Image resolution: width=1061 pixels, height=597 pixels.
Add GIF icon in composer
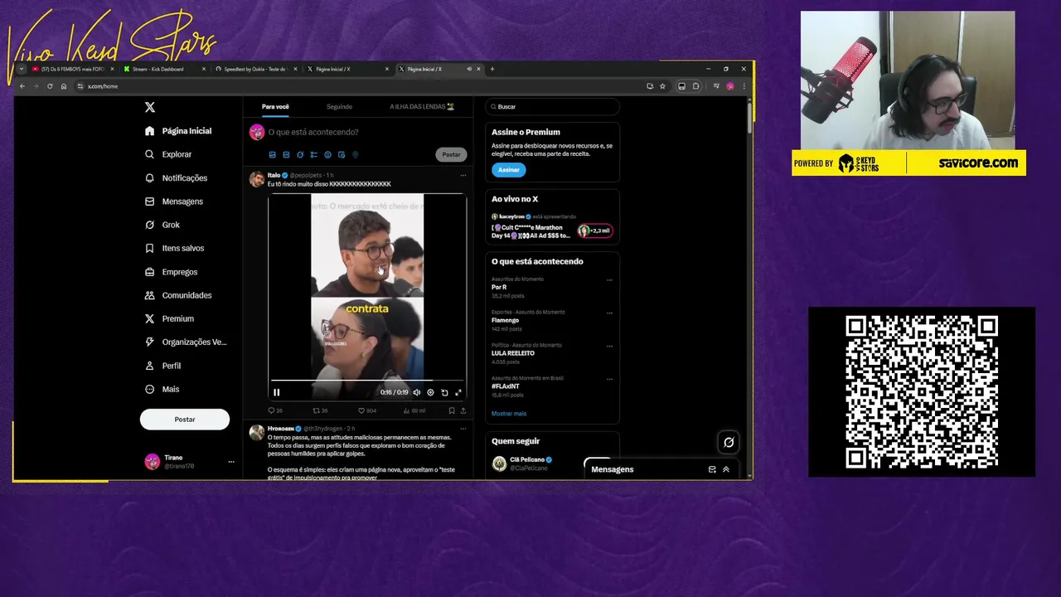click(286, 154)
